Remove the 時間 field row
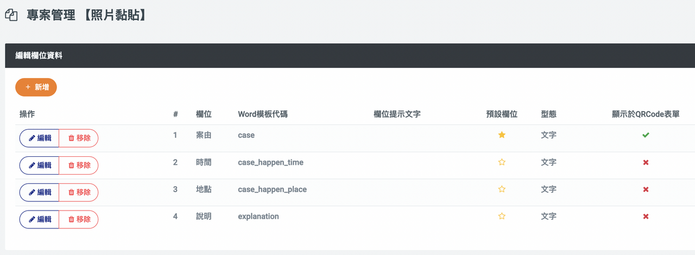The image size is (695, 255). click(79, 165)
